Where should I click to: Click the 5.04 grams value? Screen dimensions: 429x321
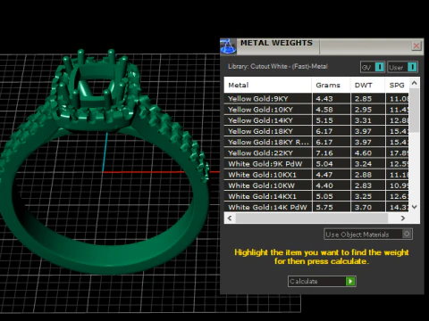point(324,164)
